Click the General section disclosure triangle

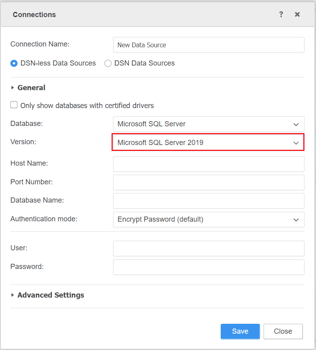click(13, 88)
